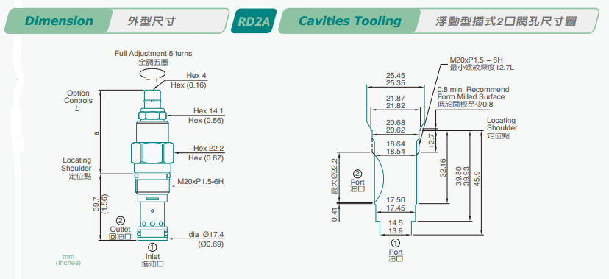Click the 25.45 bore diameter value
Screen dimensions: 609x279
tap(396, 76)
